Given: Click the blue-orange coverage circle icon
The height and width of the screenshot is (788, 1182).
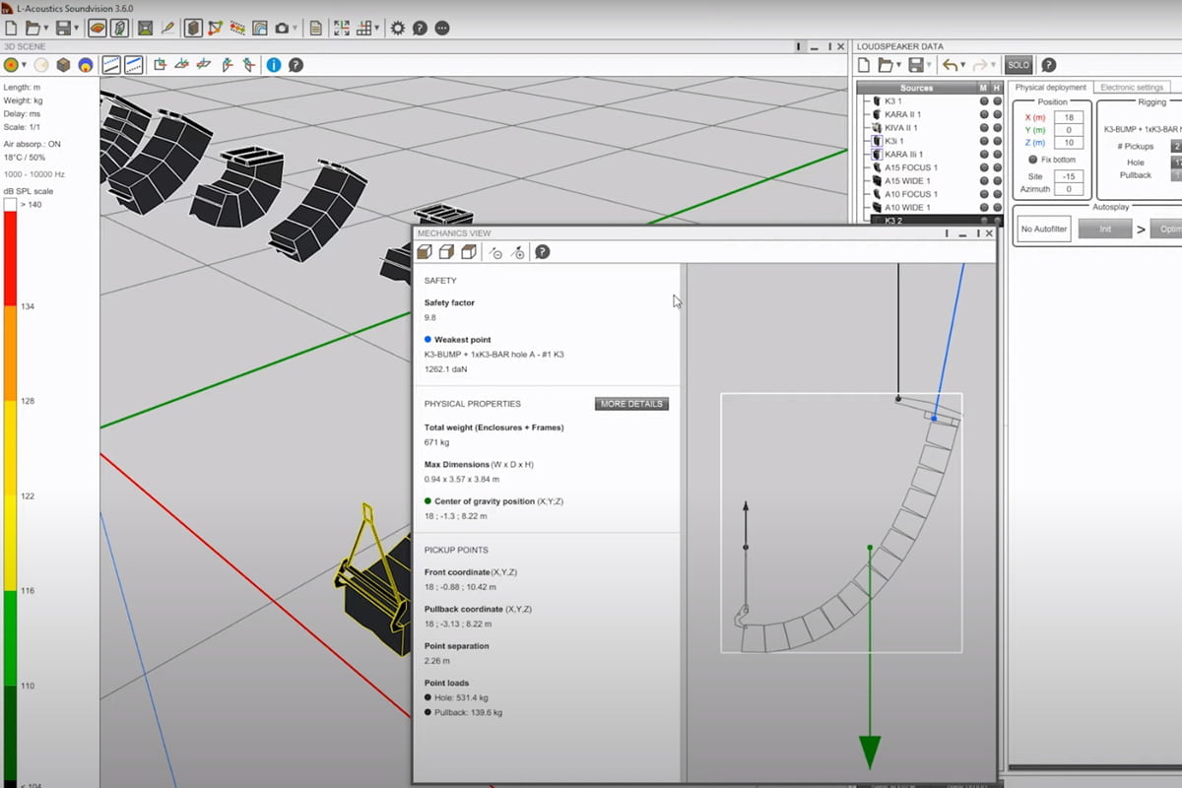Looking at the screenshot, I should (86, 65).
